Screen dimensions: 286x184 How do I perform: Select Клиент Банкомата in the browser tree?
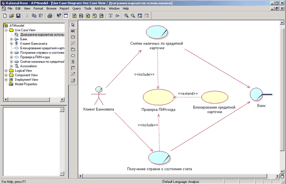pyautogui.click(x=34, y=43)
